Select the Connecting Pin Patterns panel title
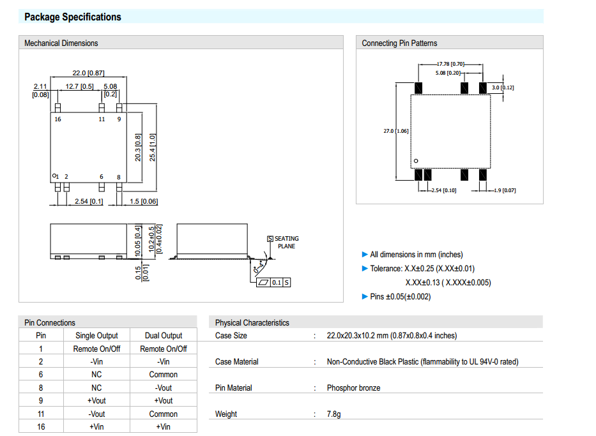The width and height of the screenshot is (596, 436). click(x=399, y=43)
